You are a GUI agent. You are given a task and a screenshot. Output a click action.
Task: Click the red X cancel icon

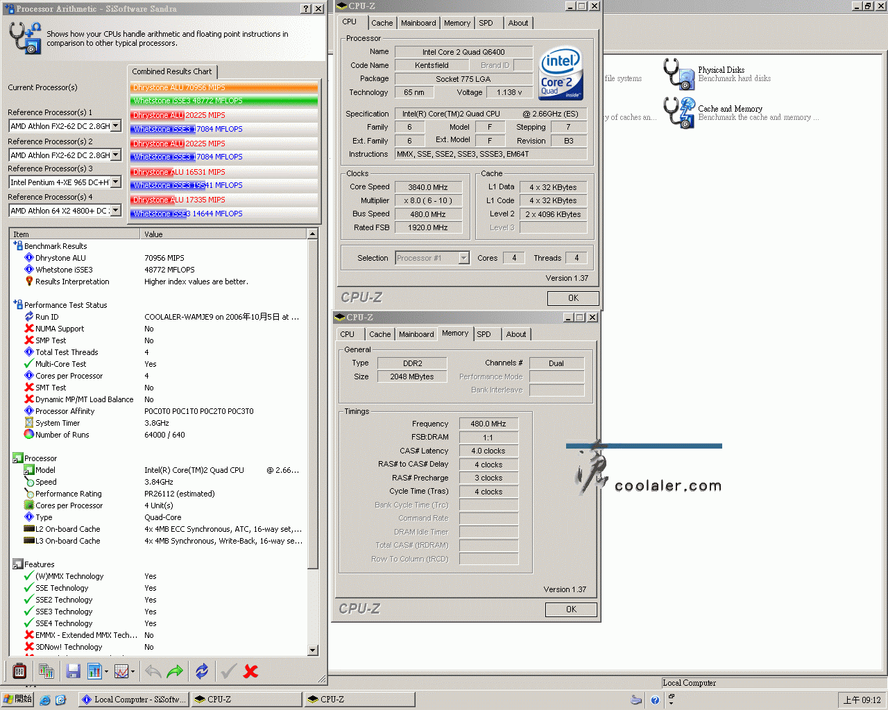[x=251, y=670]
